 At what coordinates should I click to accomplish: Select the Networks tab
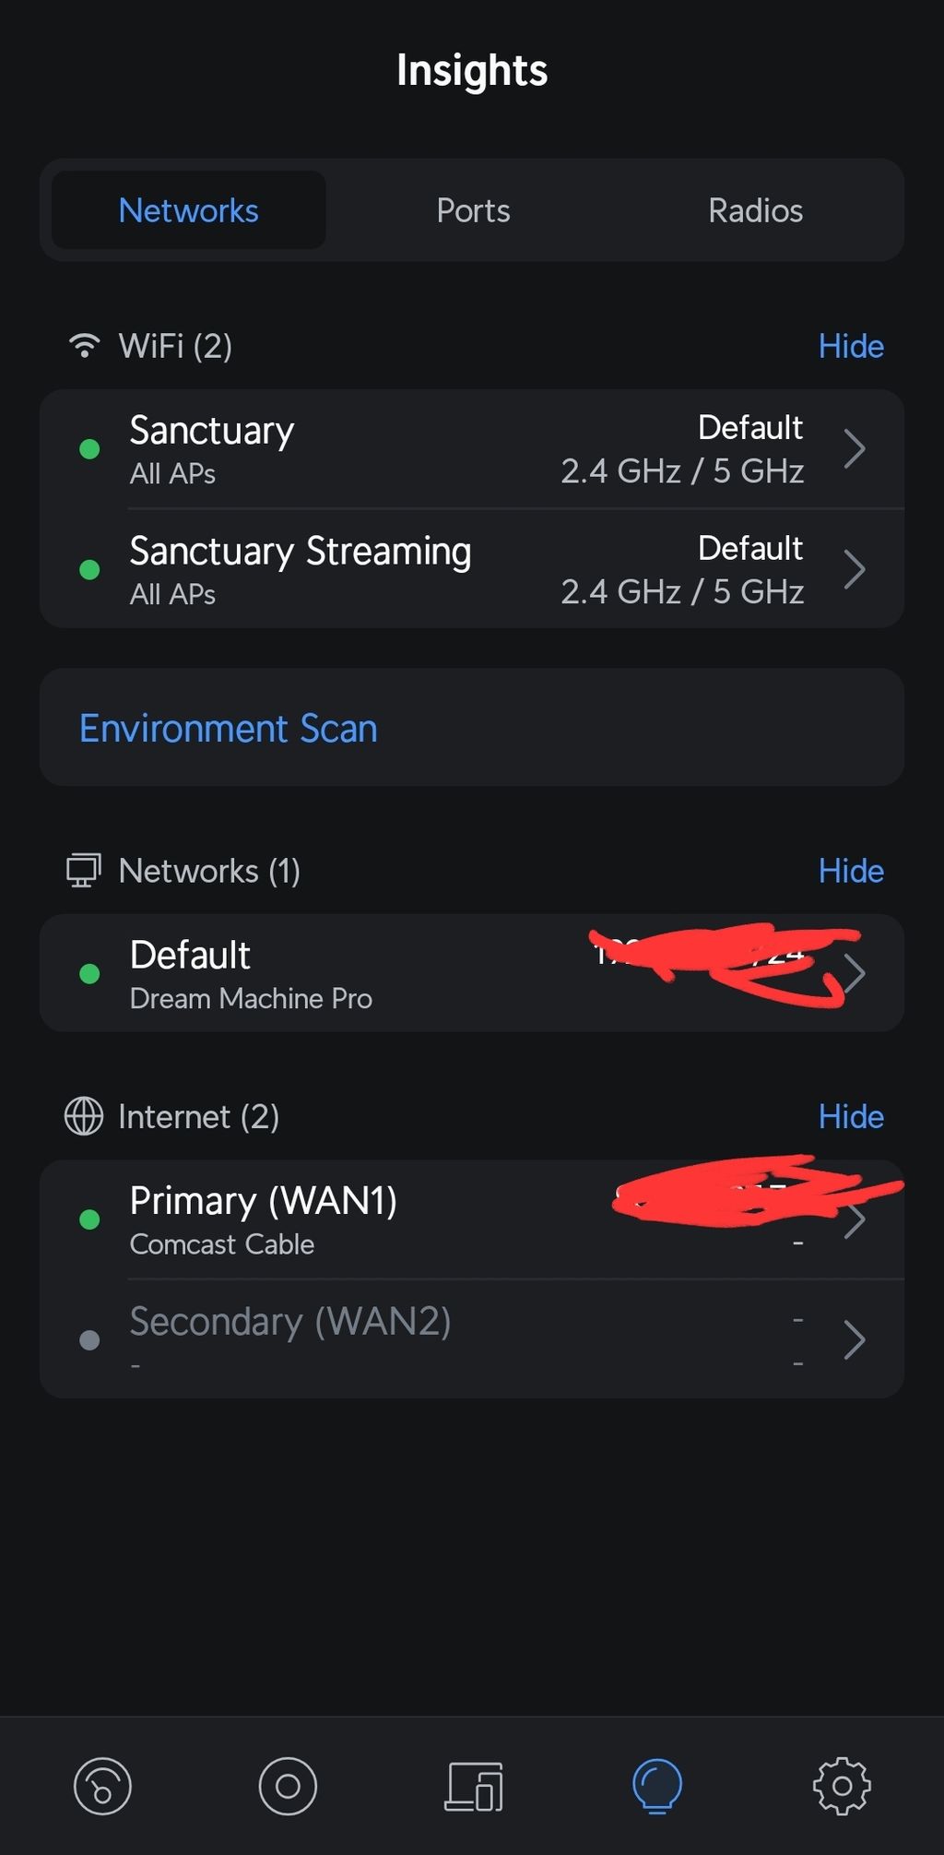188,210
